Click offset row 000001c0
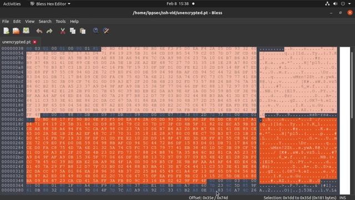Image resolution: width=355 pixels, height=200 pixels. [12, 114]
